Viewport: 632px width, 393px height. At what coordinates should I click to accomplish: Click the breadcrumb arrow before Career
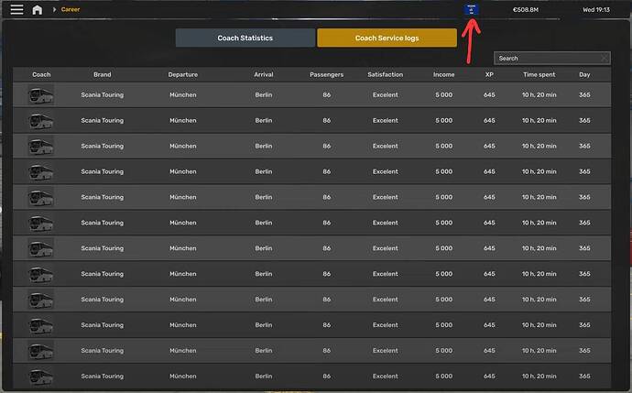point(54,9)
